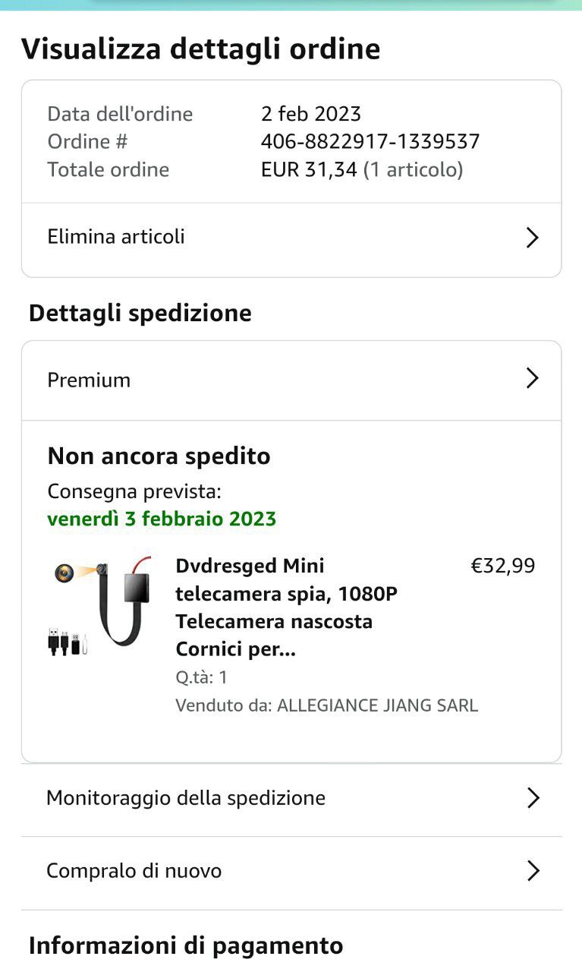Click the green delivery date venerdì 3 febbraio
This screenshot has height=972, width=582.
click(x=162, y=519)
